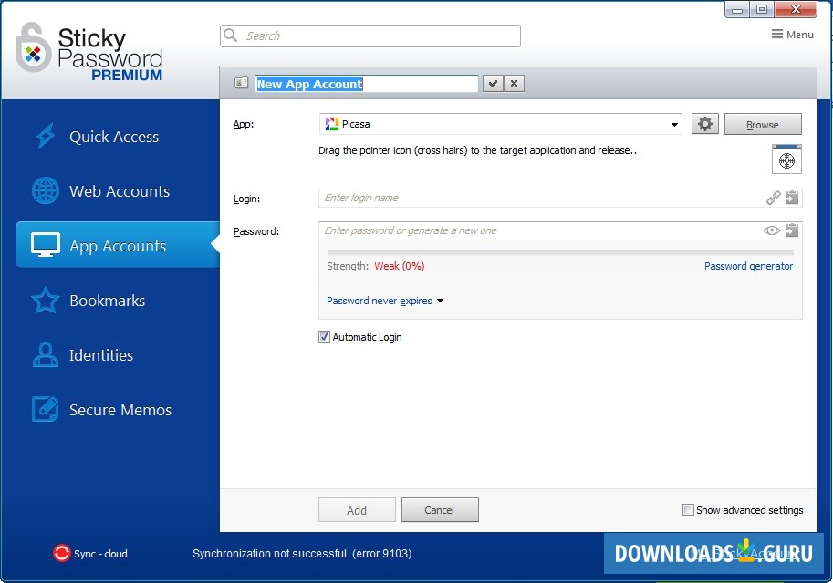Viewport: 833px width, 583px height.
Task: Click the clipboard icon in the Login field
Action: pos(792,198)
